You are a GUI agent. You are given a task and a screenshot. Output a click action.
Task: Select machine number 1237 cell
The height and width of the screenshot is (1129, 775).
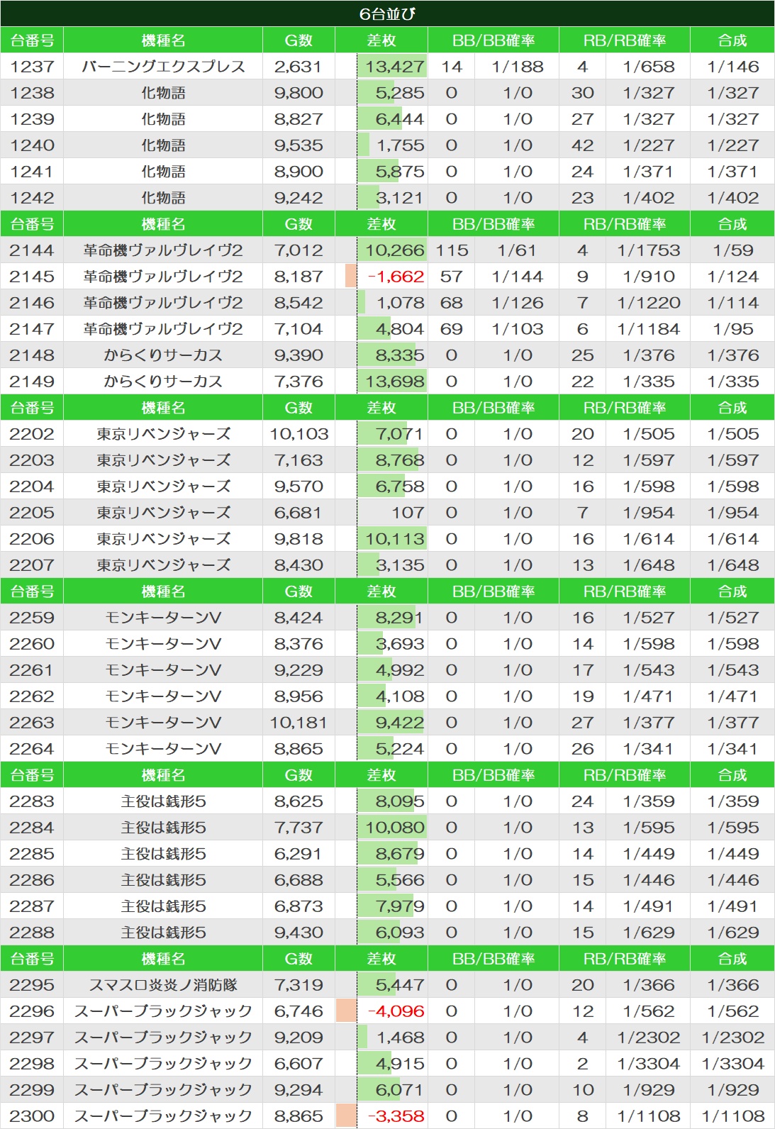pyautogui.click(x=32, y=67)
